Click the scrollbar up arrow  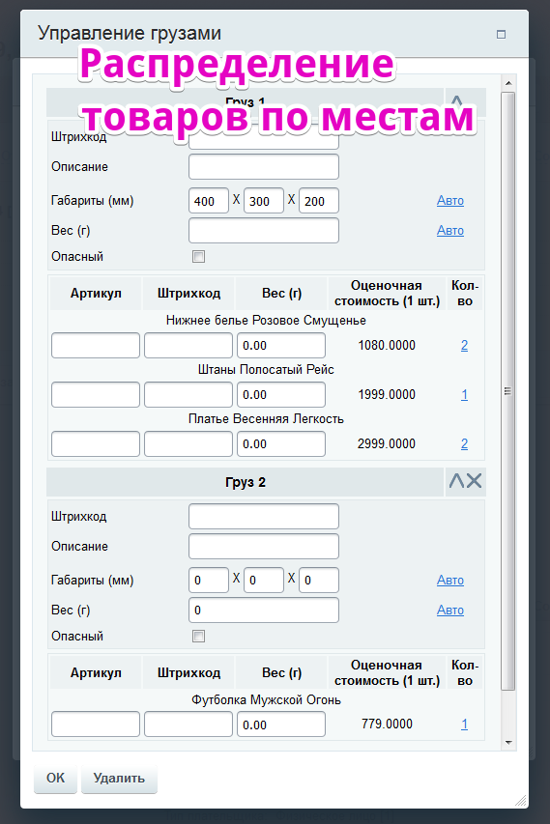click(x=507, y=83)
